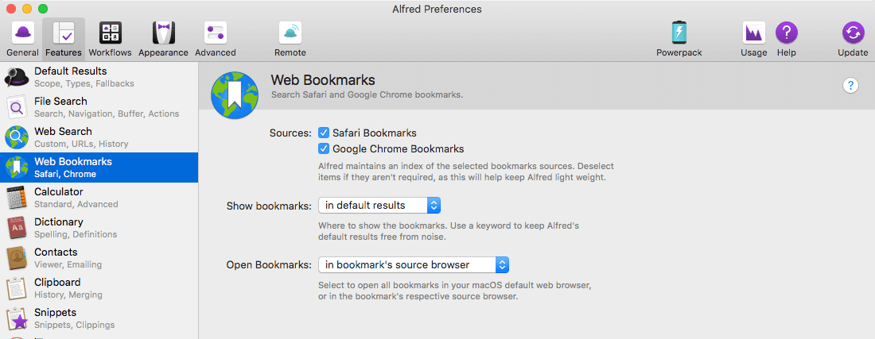875x339 pixels.
Task: Open Advanced settings sliders icon
Action: (x=215, y=33)
